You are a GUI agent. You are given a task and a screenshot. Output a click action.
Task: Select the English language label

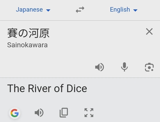tap(120, 10)
